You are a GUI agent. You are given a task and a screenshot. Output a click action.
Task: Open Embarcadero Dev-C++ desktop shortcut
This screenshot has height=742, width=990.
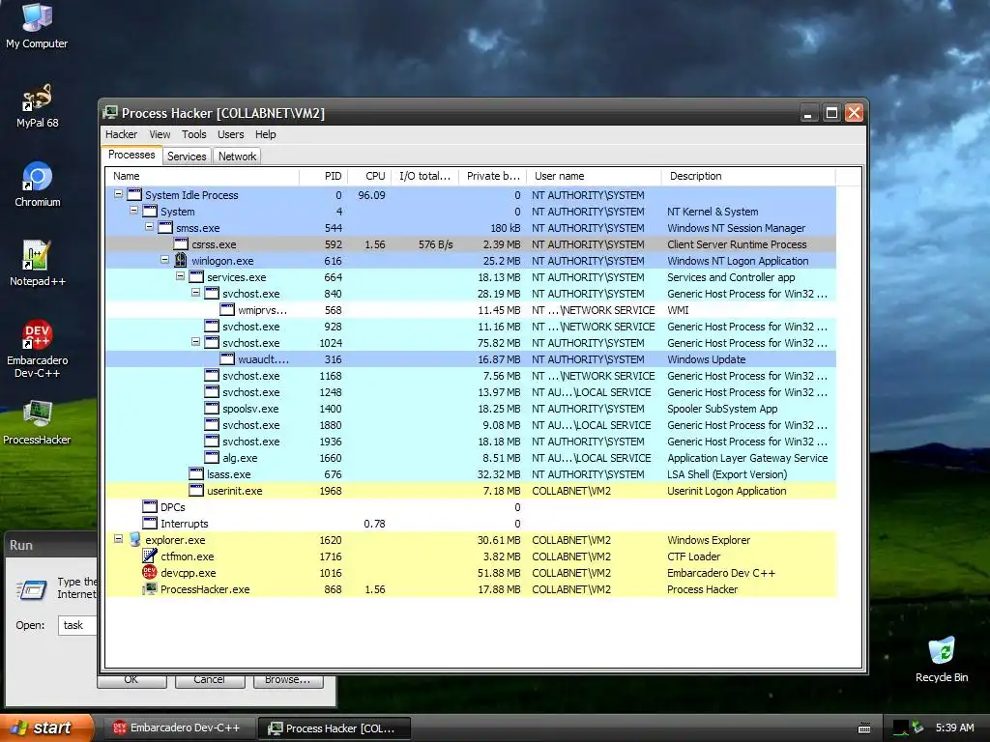pyautogui.click(x=38, y=349)
